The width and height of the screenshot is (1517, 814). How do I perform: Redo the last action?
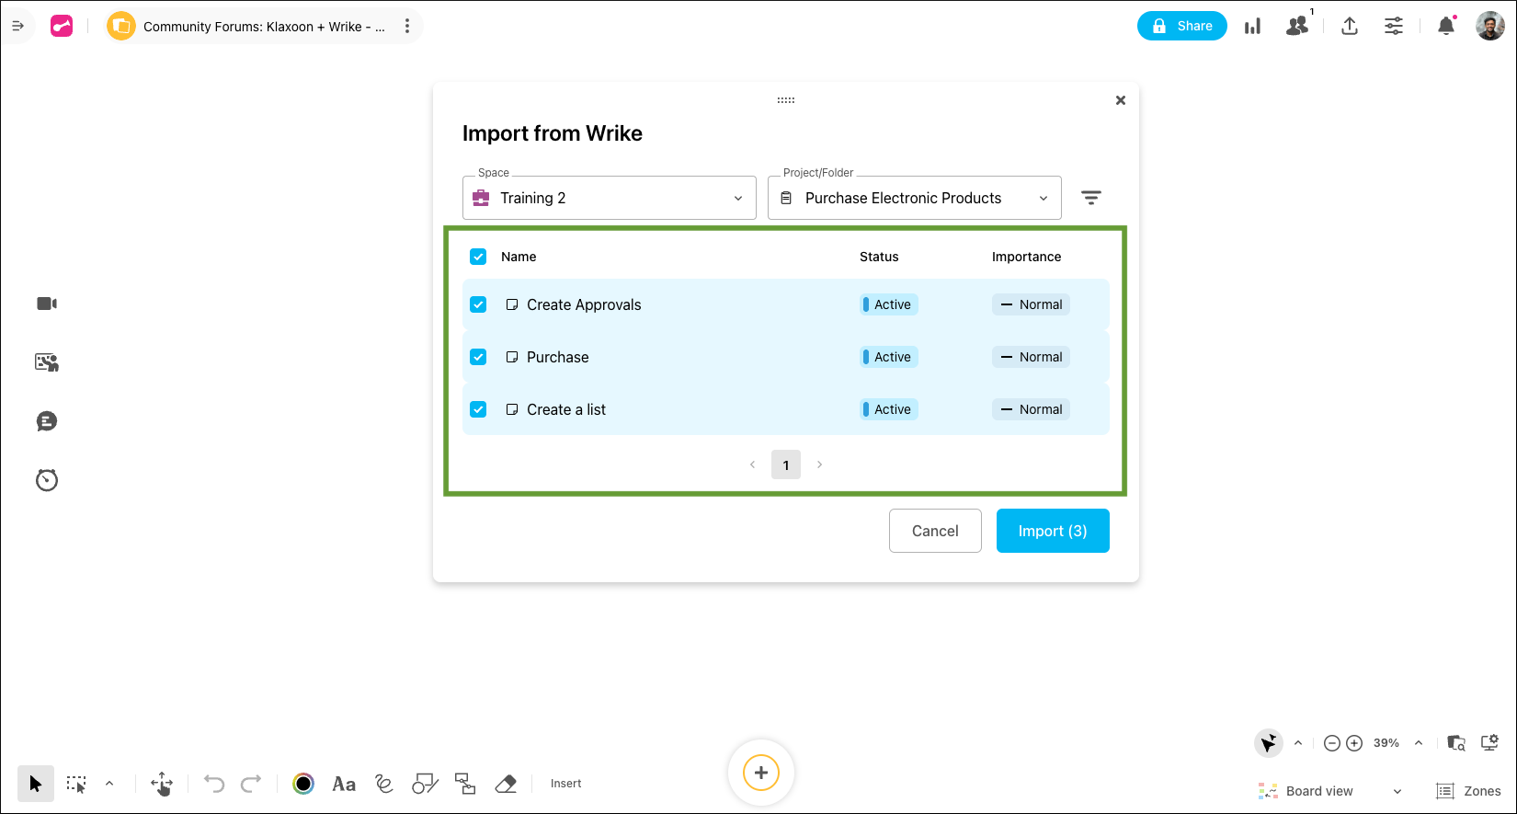tap(251, 784)
